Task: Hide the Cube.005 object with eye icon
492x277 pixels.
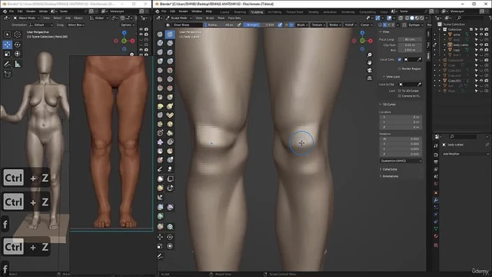Action: [481, 80]
